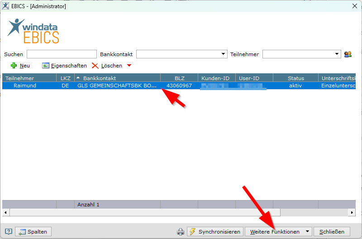Click the printer icon in bottom bar
The width and height of the screenshot is (362, 239).
tap(181, 232)
